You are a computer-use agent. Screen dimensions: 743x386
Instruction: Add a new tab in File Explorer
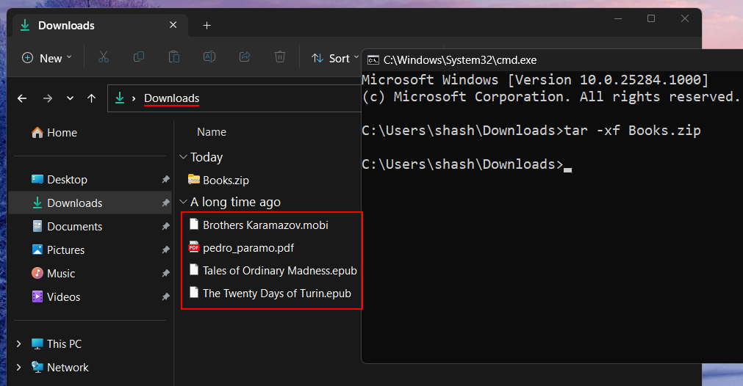207,26
